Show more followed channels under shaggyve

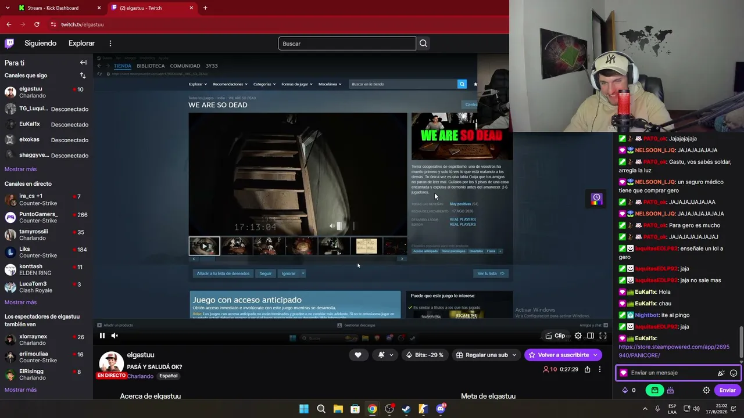click(20, 169)
